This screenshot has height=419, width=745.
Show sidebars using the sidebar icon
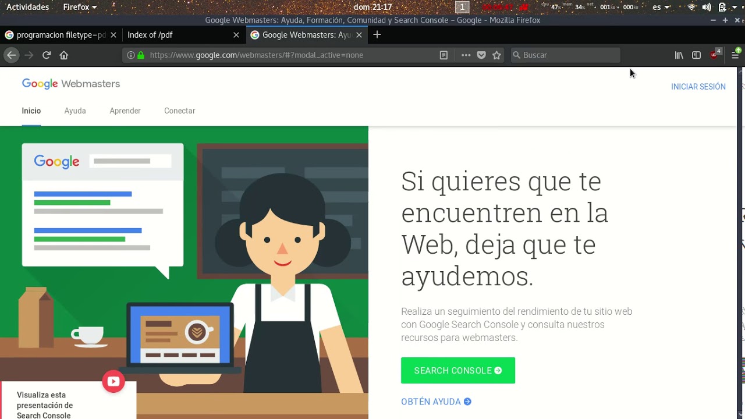tap(696, 55)
